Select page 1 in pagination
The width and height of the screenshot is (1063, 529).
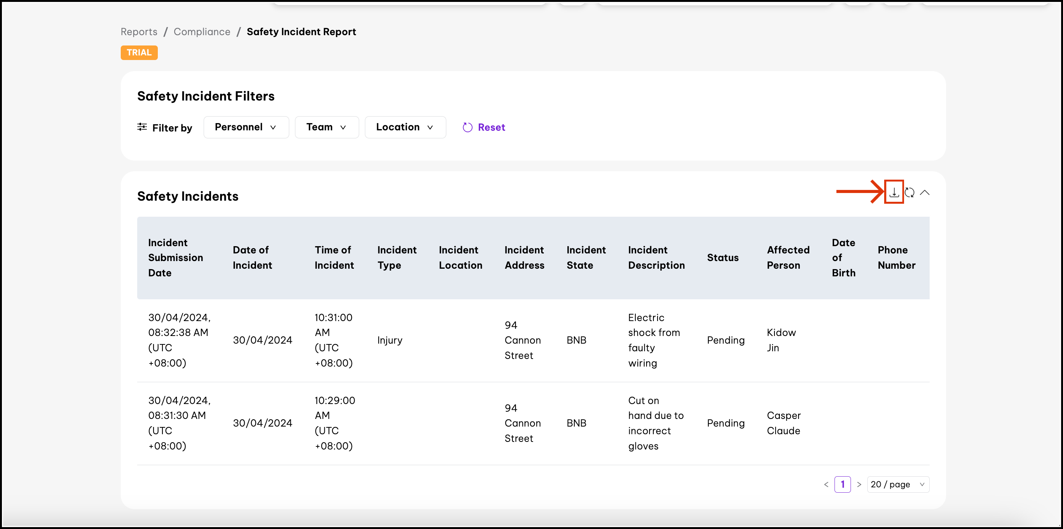click(x=842, y=484)
